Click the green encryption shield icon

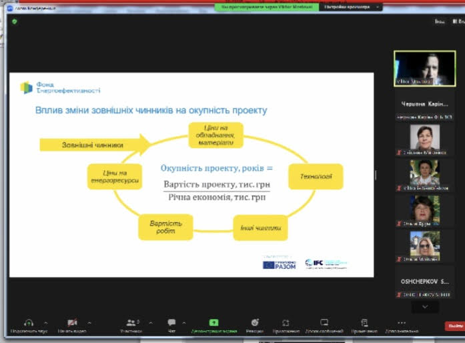coord(14,21)
